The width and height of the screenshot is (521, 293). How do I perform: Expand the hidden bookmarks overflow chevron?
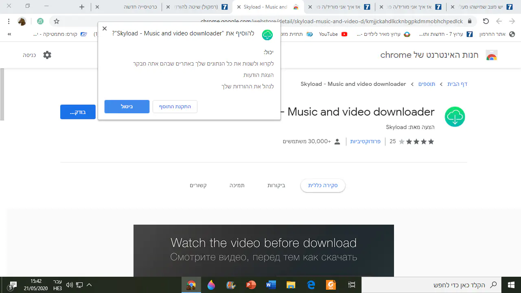coord(9,34)
